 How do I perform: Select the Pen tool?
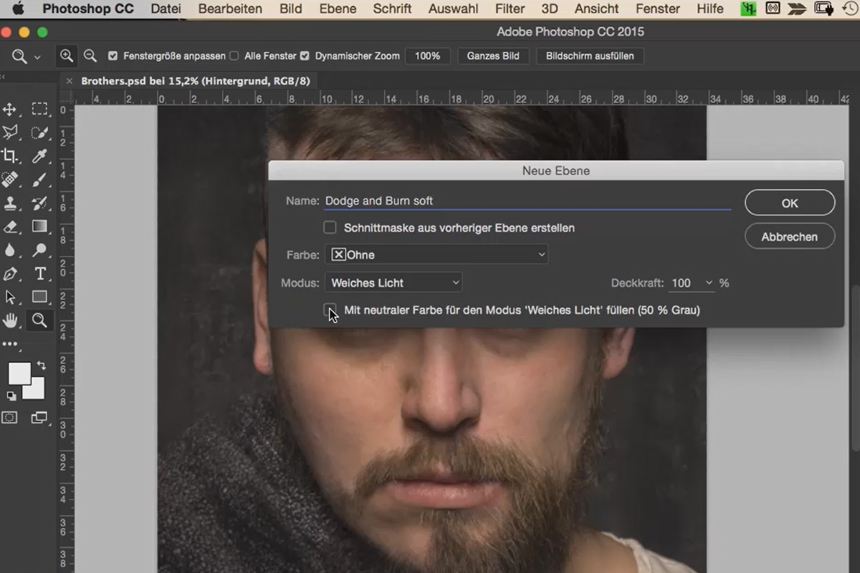(10, 274)
